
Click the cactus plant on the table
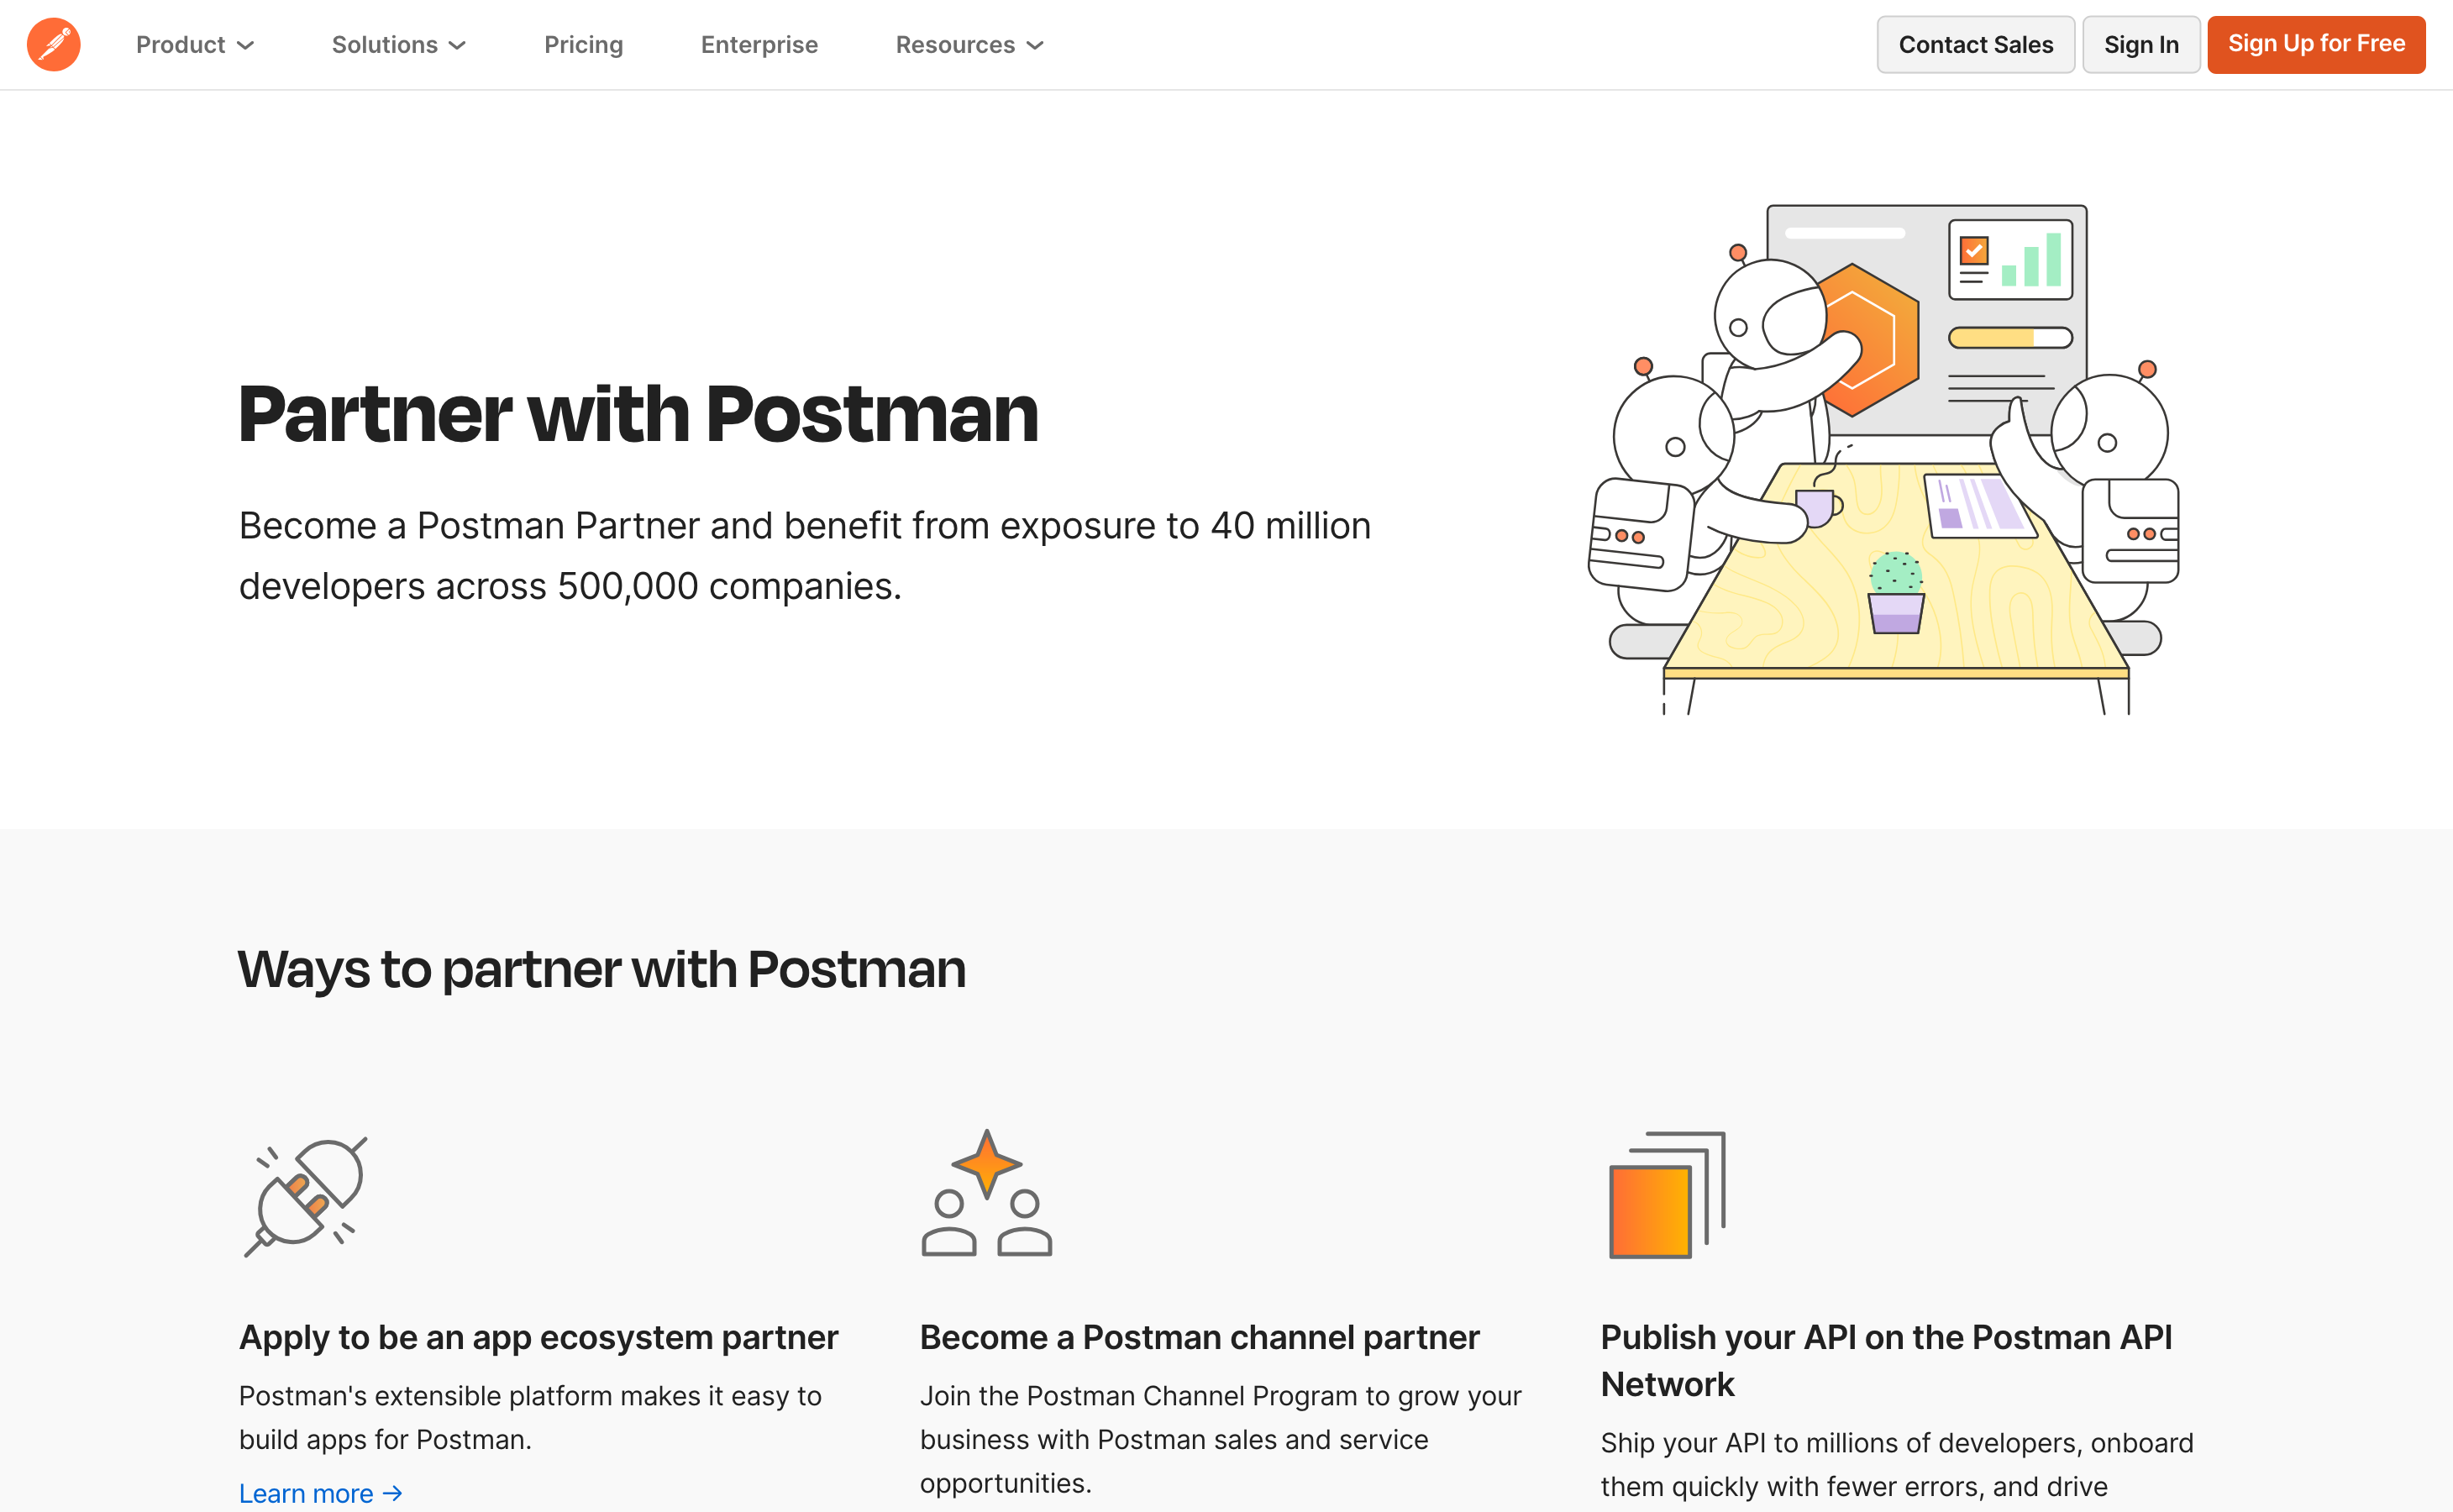pyautogui.click(x=1896, y=592)
